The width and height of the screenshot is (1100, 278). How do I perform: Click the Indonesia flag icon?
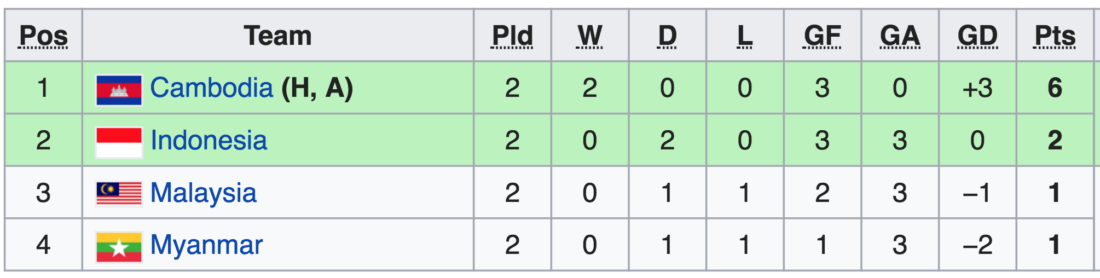click(119, 142)
